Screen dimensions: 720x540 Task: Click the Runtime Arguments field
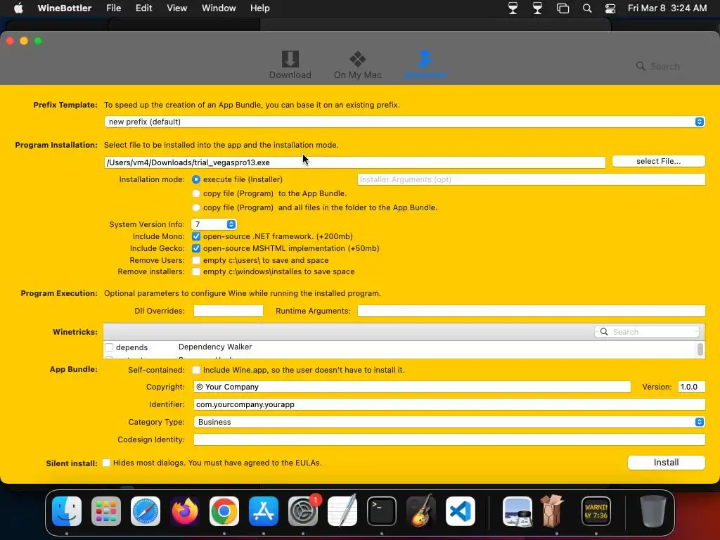532,311
